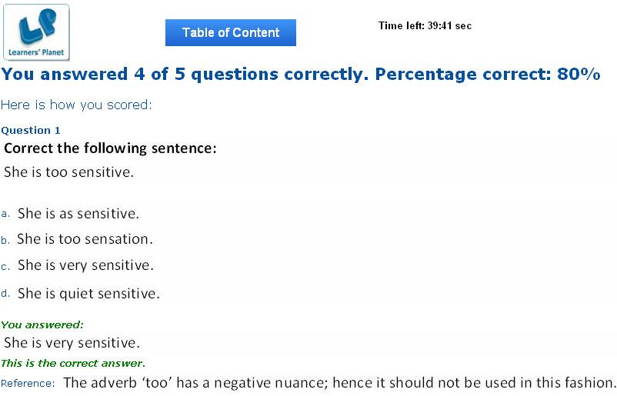This screenshot has width=617, height=396.
Task: Click the 'Here is how you scored' text
Action: [76, 105]
